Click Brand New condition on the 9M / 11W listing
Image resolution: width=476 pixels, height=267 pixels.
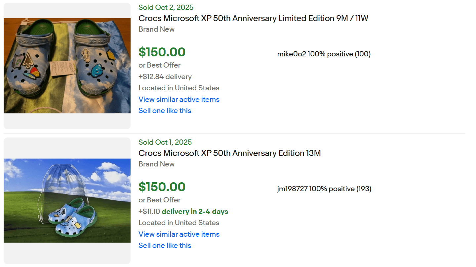[156, 29]
